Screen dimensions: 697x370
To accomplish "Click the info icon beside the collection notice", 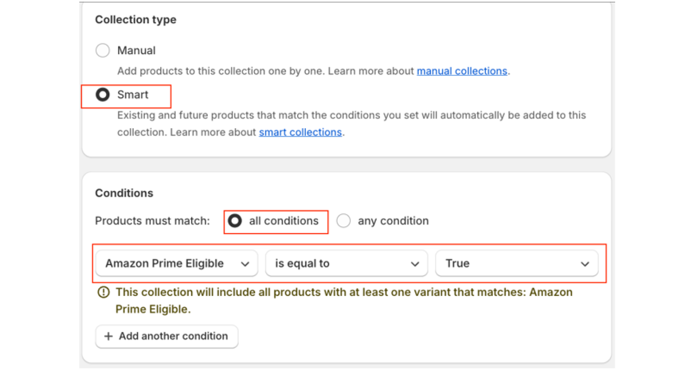I will tap(103, 292).
